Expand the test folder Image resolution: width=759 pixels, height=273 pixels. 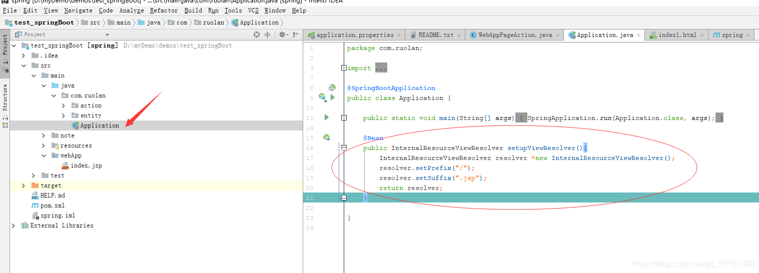pos(34,175)
